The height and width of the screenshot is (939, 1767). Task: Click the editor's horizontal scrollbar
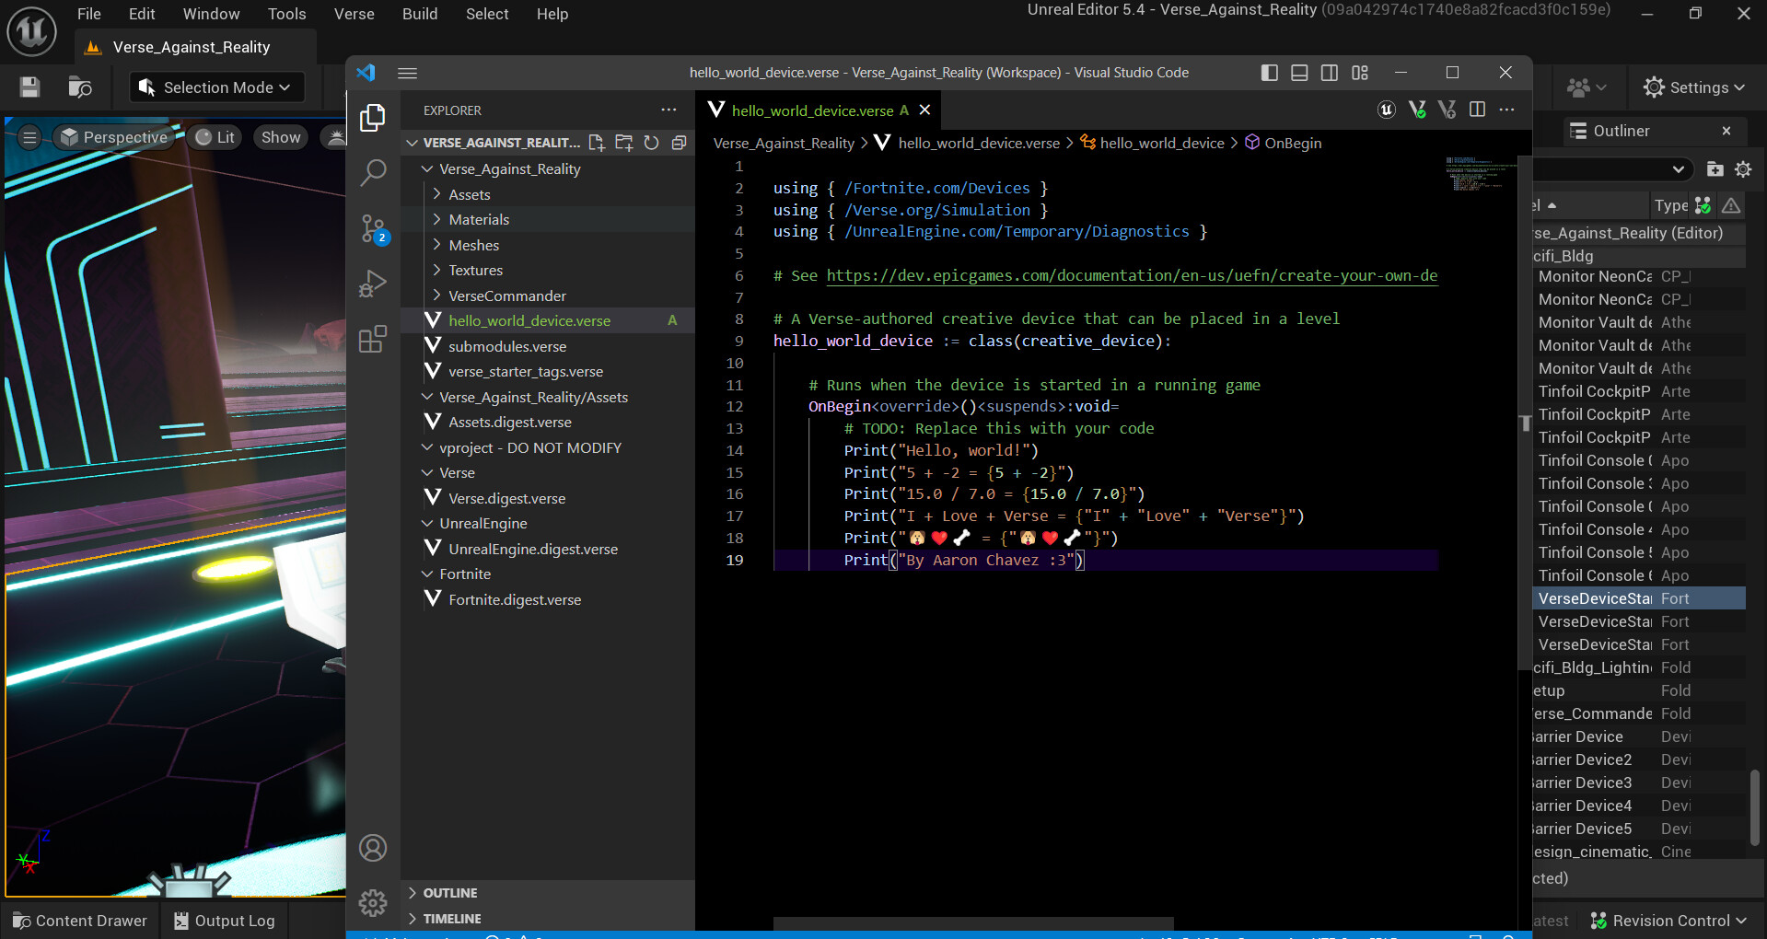point(973,922)
